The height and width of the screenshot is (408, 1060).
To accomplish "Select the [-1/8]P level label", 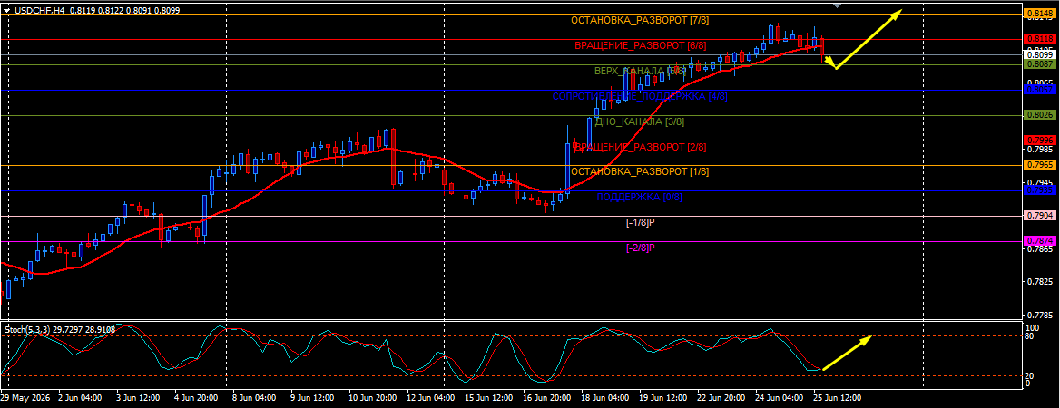I will coord(641,222).
